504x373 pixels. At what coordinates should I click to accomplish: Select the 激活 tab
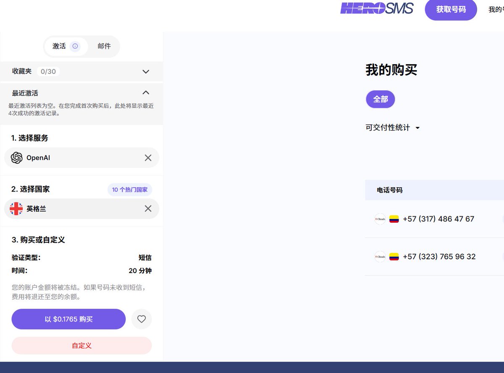59,46
